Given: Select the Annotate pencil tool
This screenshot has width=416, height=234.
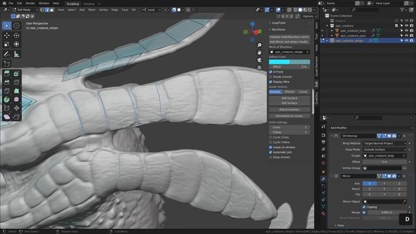Looking at the screenshot, I should point(7,54).
